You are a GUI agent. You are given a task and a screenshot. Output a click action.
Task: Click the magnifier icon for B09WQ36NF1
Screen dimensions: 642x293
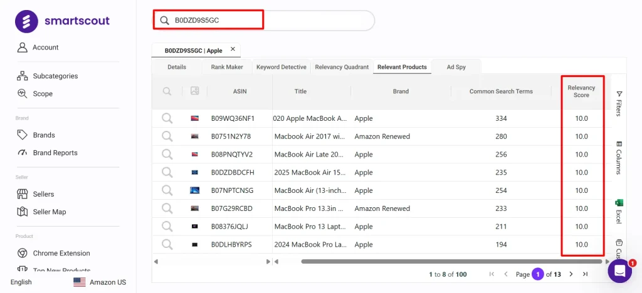click(x=167, y=118)
